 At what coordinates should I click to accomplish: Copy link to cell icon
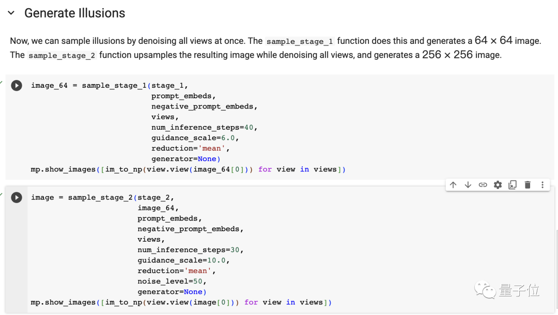pyautogui.click(x=483, y=185)
